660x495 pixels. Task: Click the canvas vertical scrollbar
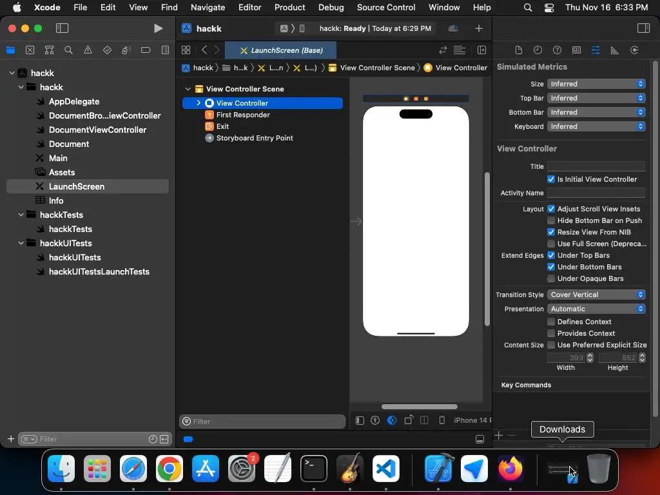487,249
